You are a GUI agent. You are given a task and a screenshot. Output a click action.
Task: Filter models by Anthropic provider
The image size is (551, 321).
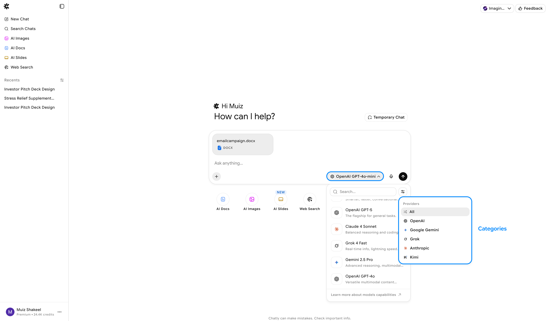tap(419, 248)
